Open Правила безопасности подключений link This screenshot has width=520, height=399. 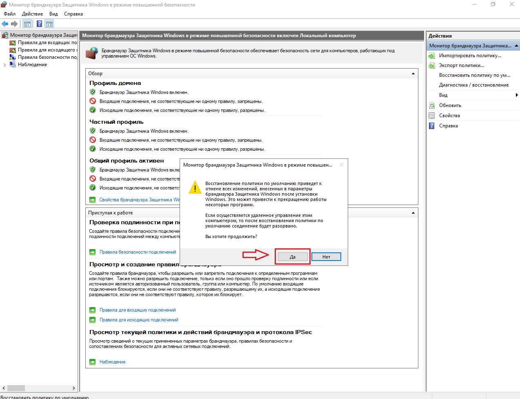pos(138,252)
